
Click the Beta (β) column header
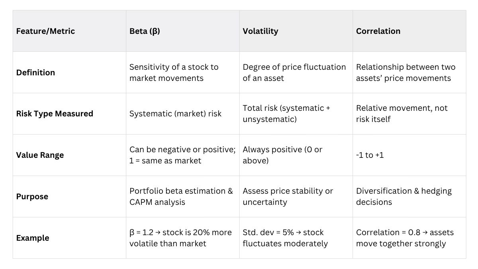pyautogui.click(x=145, y=31)
